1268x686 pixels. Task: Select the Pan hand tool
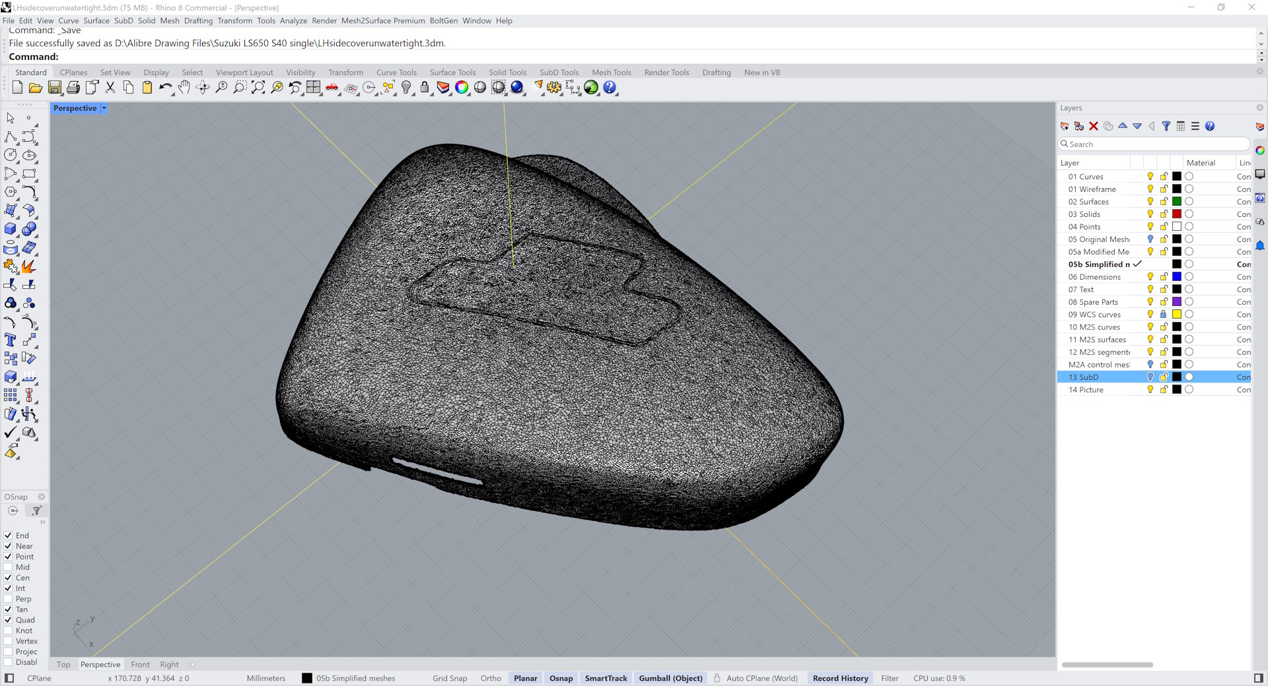click(184, 88)
